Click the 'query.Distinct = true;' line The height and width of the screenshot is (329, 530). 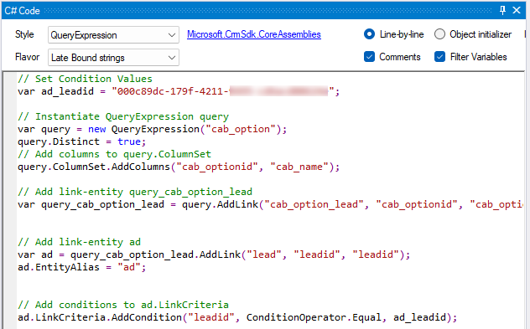coord(82,141)
